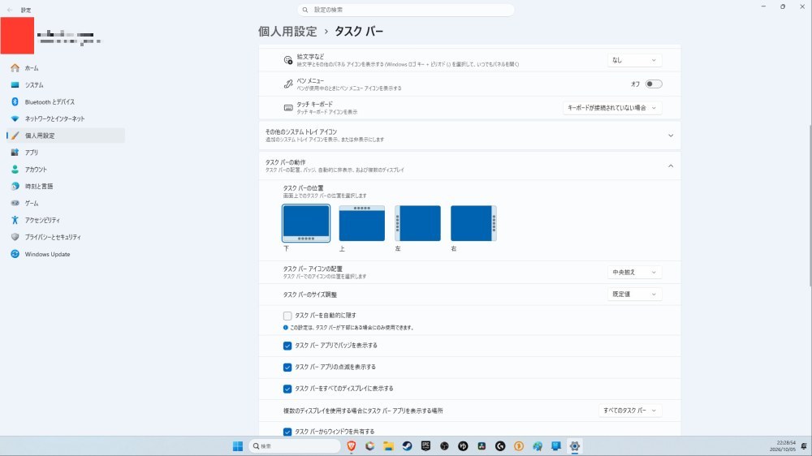Open File Explorer from taskbar
The width and height of the screenshot is (812, 456).
[x=388, y=446]
